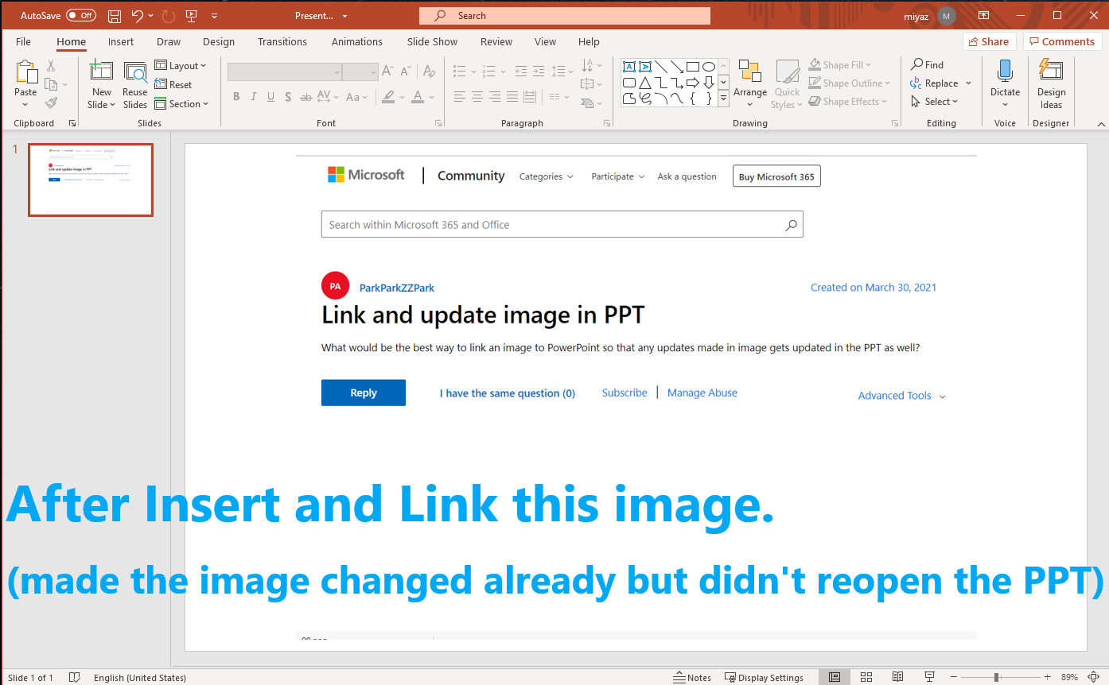This screenshot has height=685, width=1109.
Task: Click the Cut scissors icon
Action: pos(51,66)
